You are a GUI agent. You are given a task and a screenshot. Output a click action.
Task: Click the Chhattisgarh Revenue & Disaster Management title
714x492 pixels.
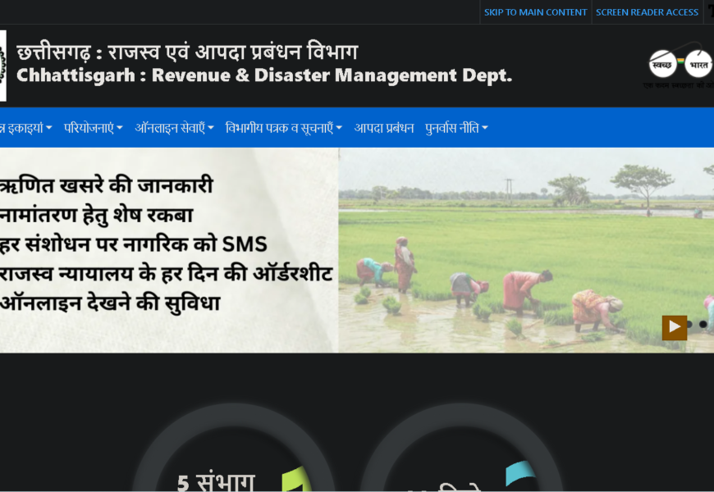pyautogui.click(x=263, y=75)
